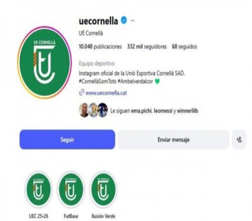This screenshot has width=252, height=221.
Task: Click the blue verified badge
Action: pos(124,20)
